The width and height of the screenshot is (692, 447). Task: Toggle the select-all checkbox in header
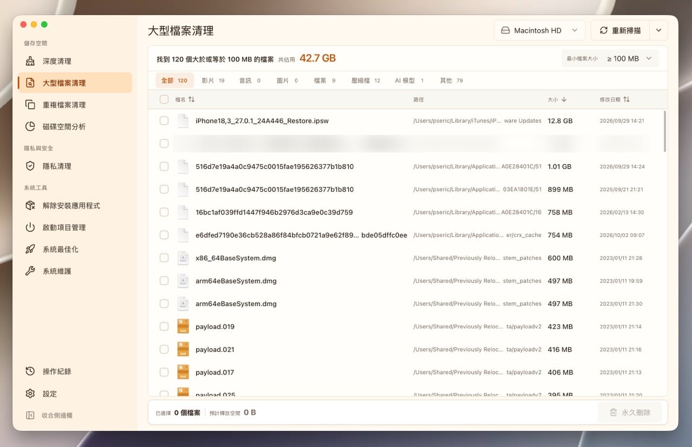pos(164,99)
